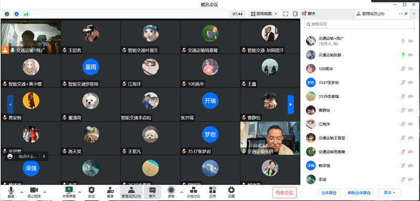Start sharing the screen
This screenshot has height=201, width=420.
pyautogui.click(x=69, y=192)
